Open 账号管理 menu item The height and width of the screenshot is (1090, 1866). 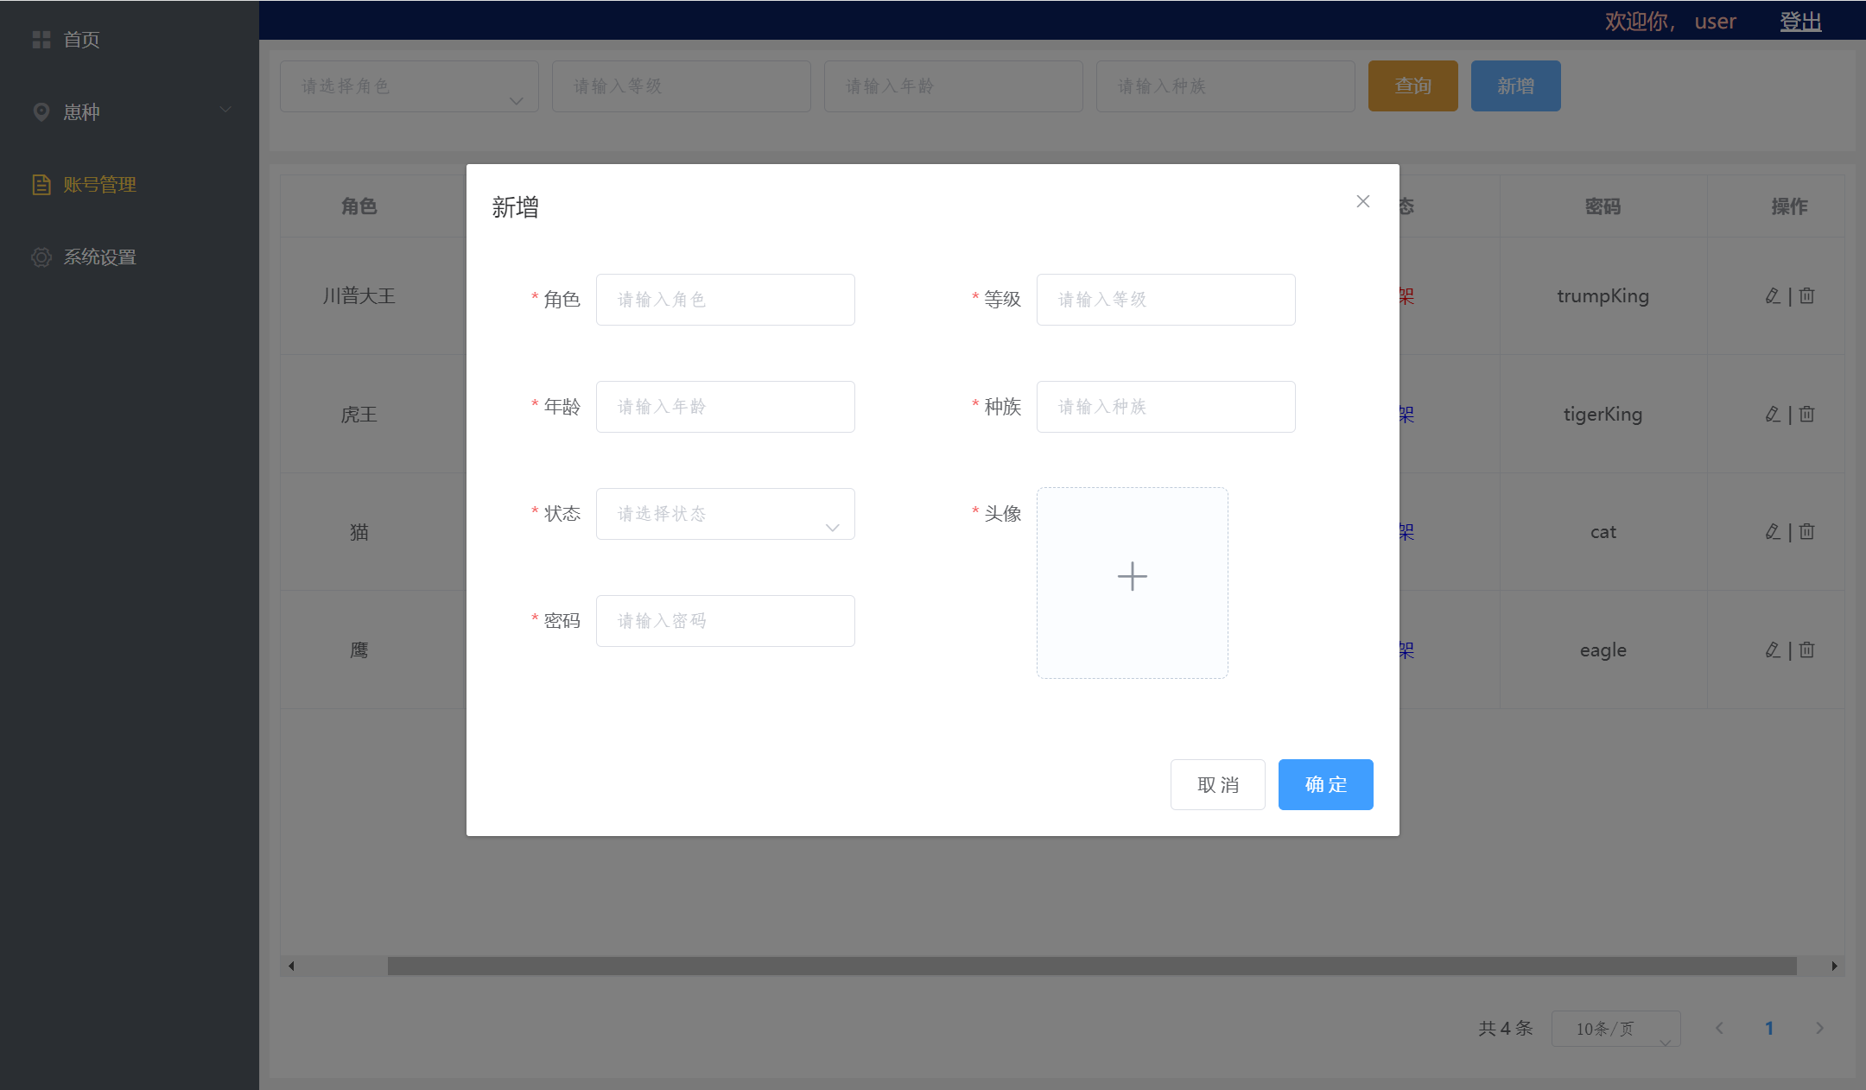click(x=130, y=185)
